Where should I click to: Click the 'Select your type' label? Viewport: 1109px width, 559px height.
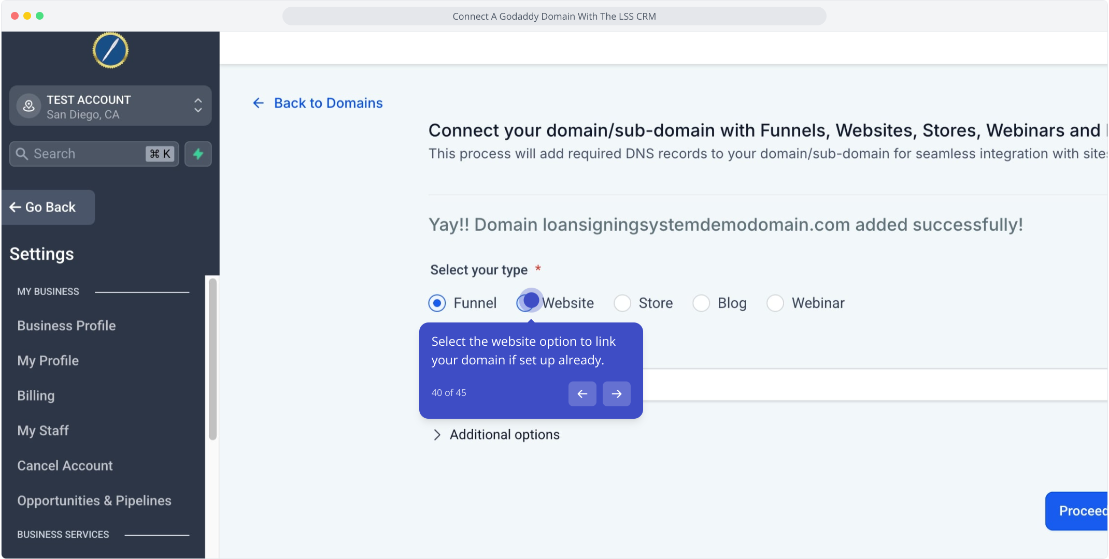pos(479,270)
